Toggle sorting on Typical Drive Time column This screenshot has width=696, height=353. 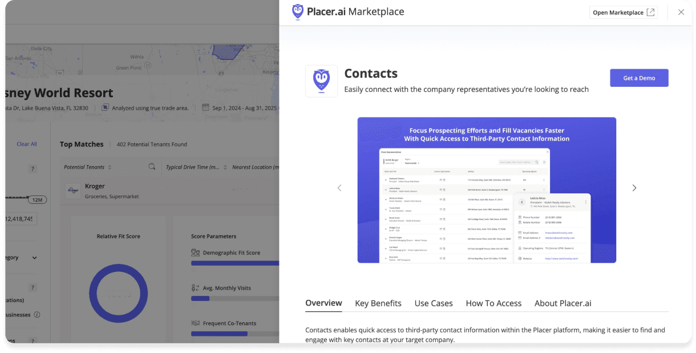click(225, 166)
